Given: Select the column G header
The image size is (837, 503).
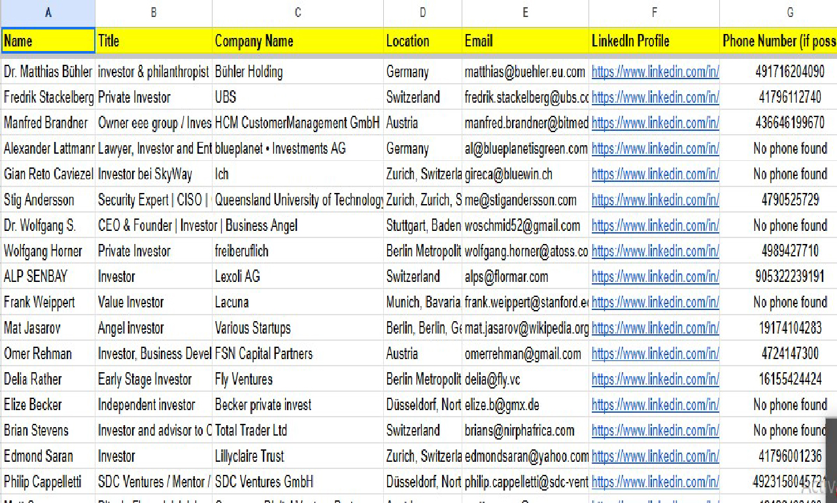Looking at the screenshot, I should [x=789, y=12].
